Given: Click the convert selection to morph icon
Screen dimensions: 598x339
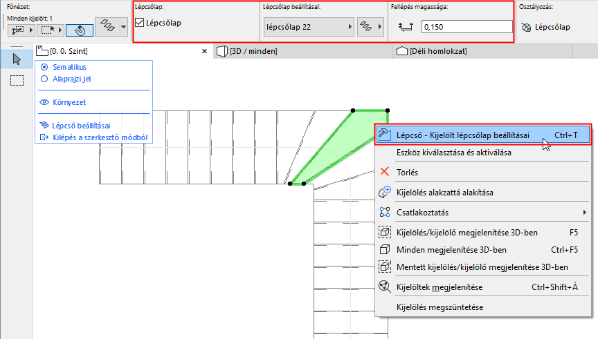Looking at the screenshot, I should [x=385, y=192].
